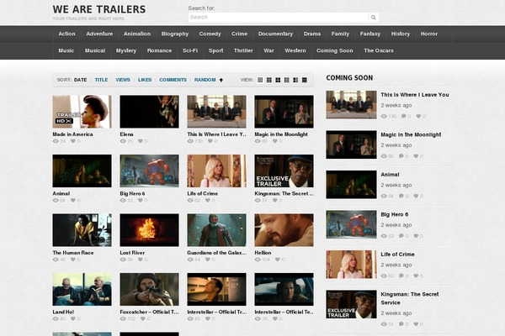Open the Foxcatcher trailer thumbnail
The width and height of the screenshot is (505, 336).
[150, 289]
